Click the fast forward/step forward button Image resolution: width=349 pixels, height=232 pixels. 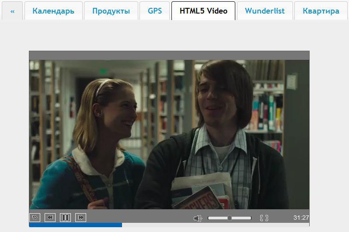click(x=81, y=218)
